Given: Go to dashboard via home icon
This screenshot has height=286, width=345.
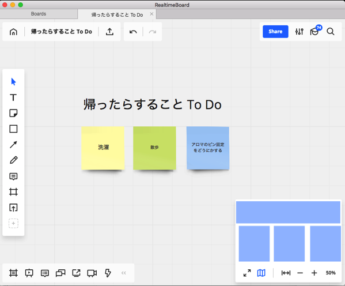Looking at the screenshot, I should pyautogui.click(x=13, y=32).
